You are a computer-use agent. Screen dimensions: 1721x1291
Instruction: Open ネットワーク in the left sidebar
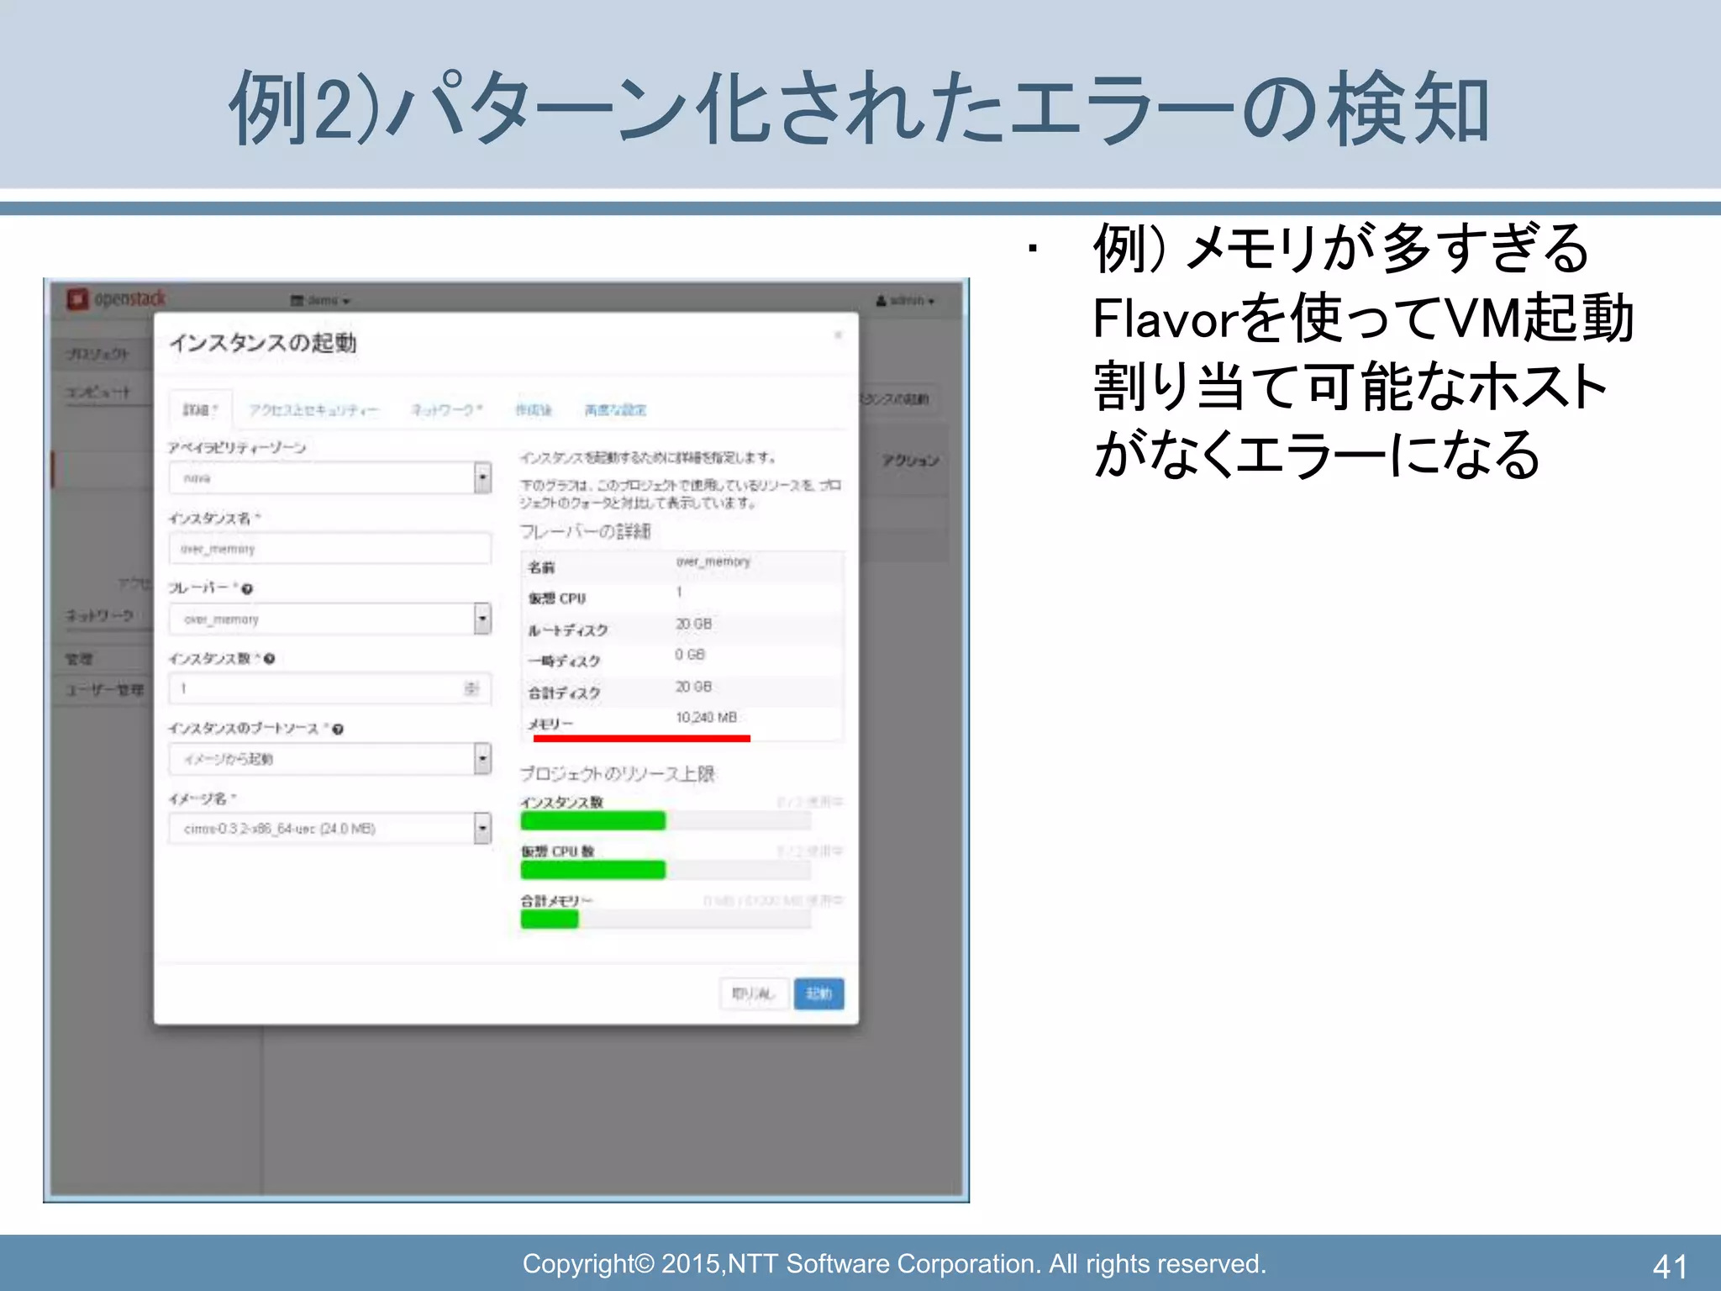tap(100, 615)
